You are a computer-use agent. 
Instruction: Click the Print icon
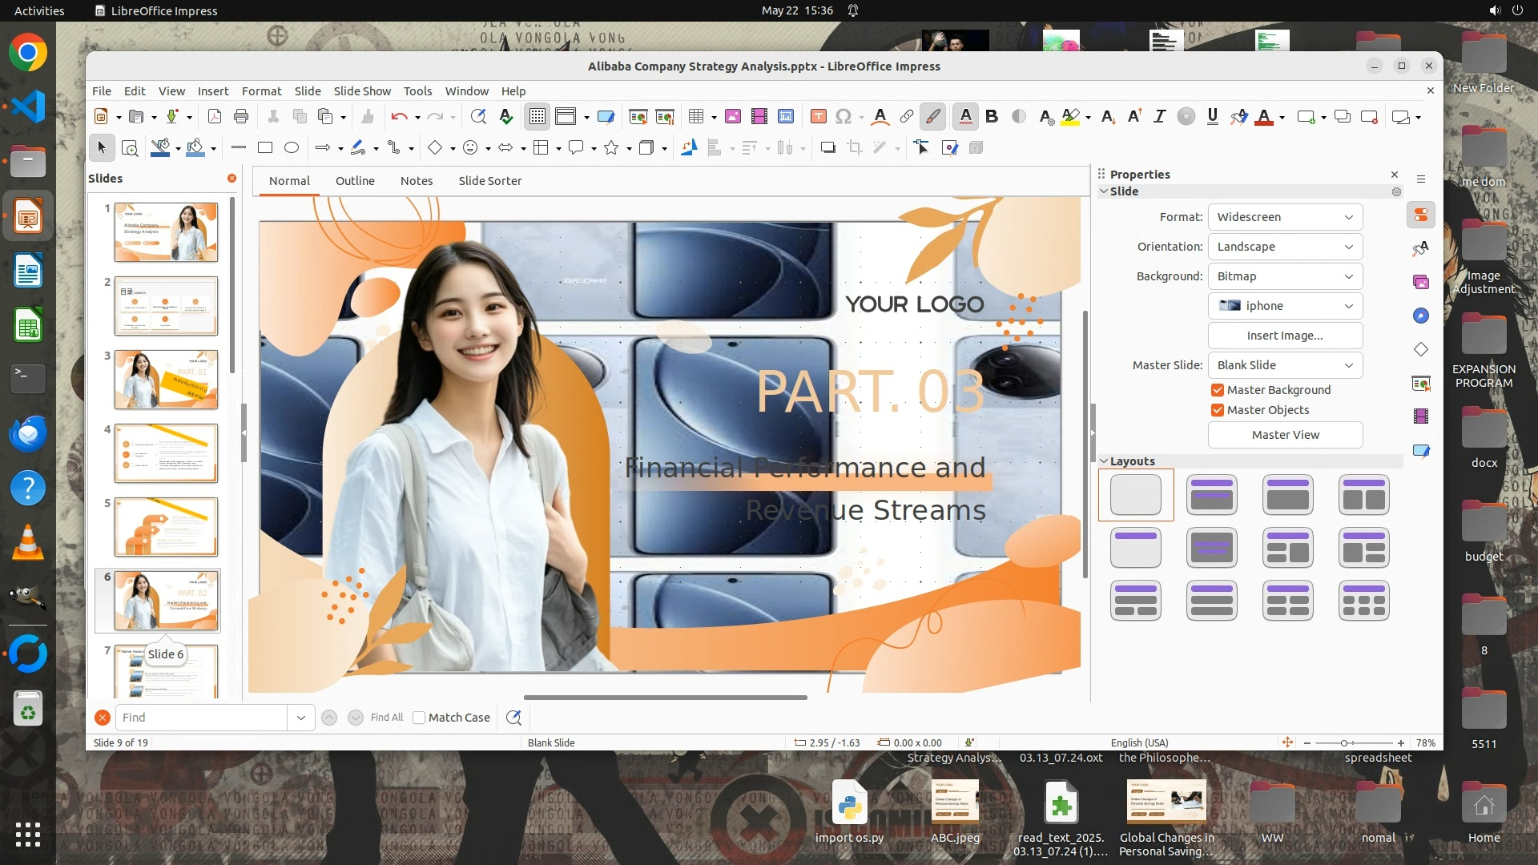pos(241,117)
